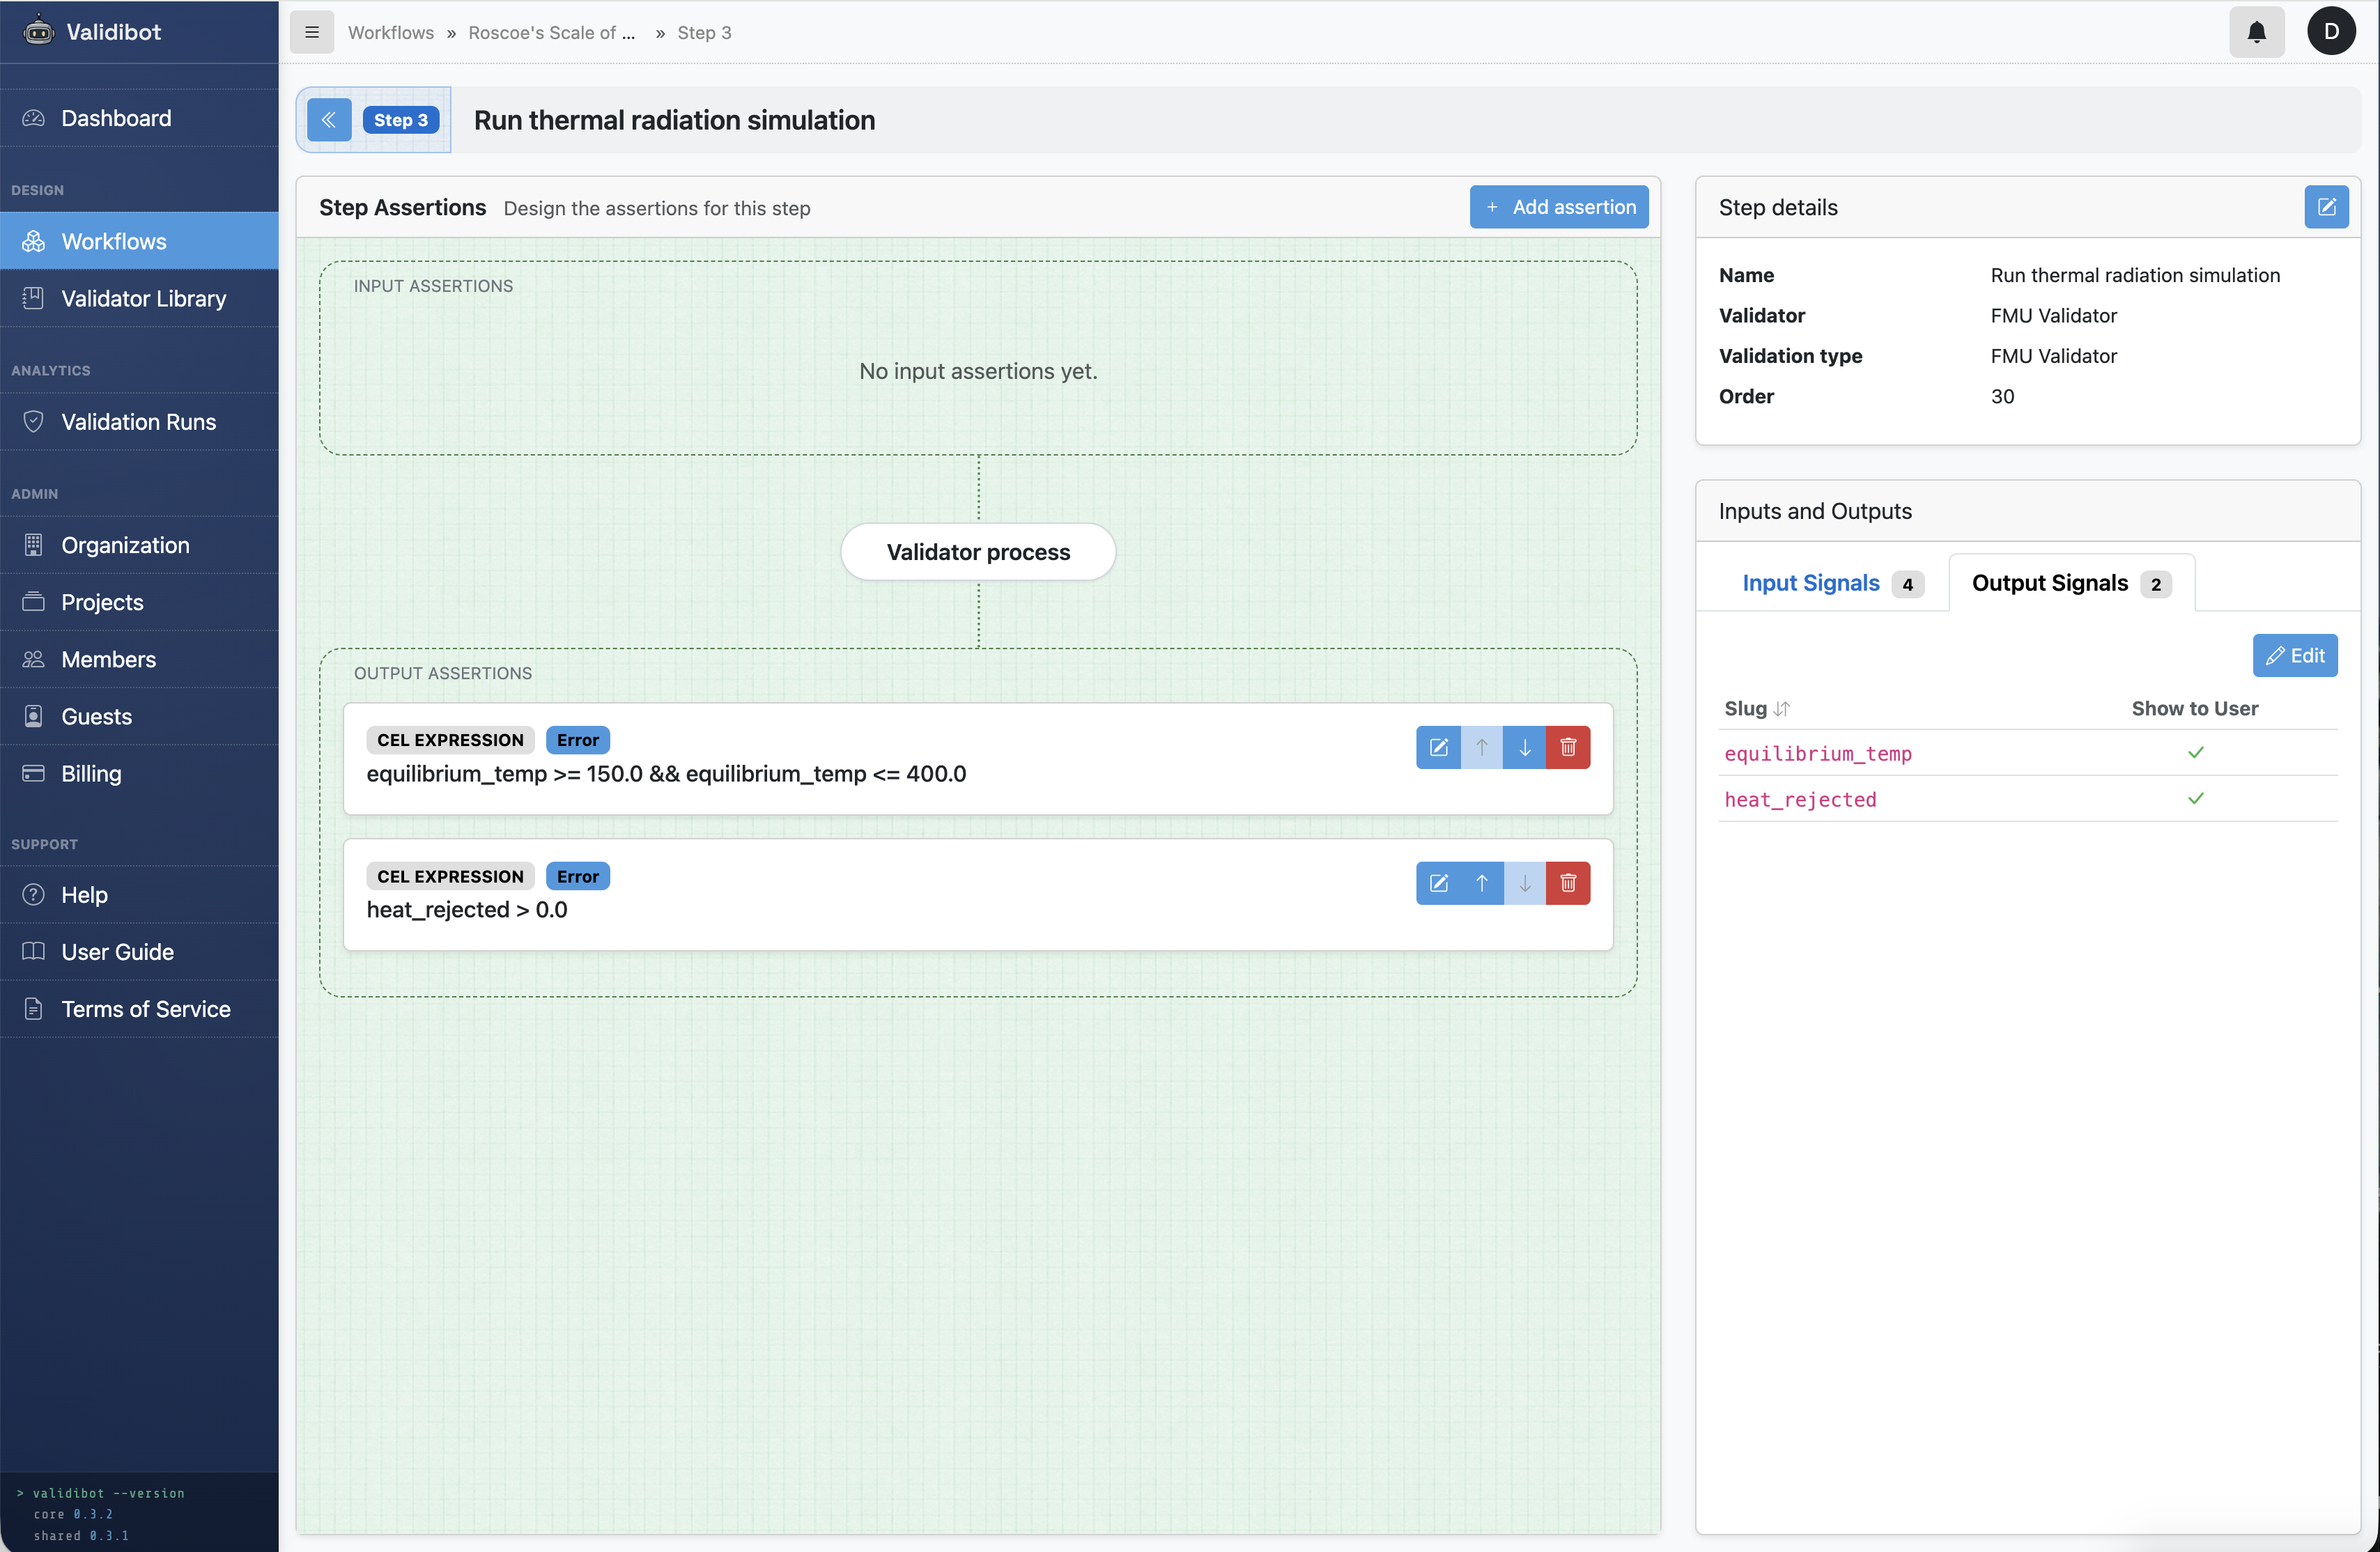Toggle the sidebar with the hamburger button
The height and width of the screenshot is (1552, 2380).
311,32
